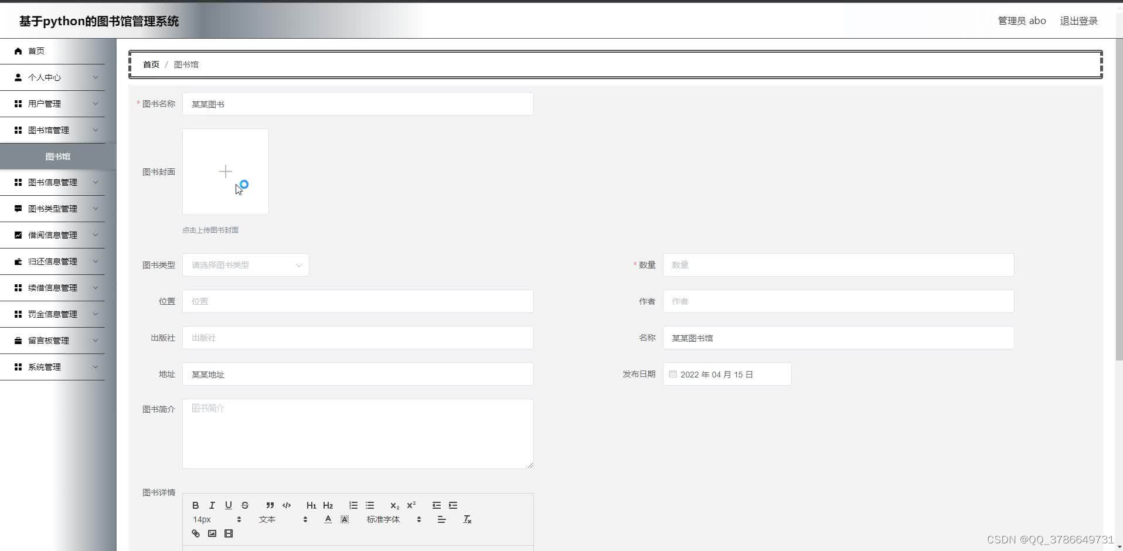
Task: Focus the 图书简介 textarea
Action: 358,434
